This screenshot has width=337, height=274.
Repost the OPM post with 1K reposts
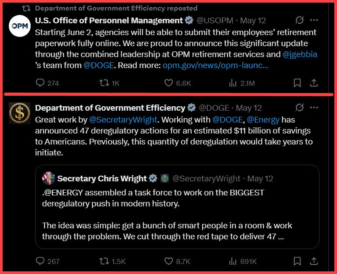(105, 83)
